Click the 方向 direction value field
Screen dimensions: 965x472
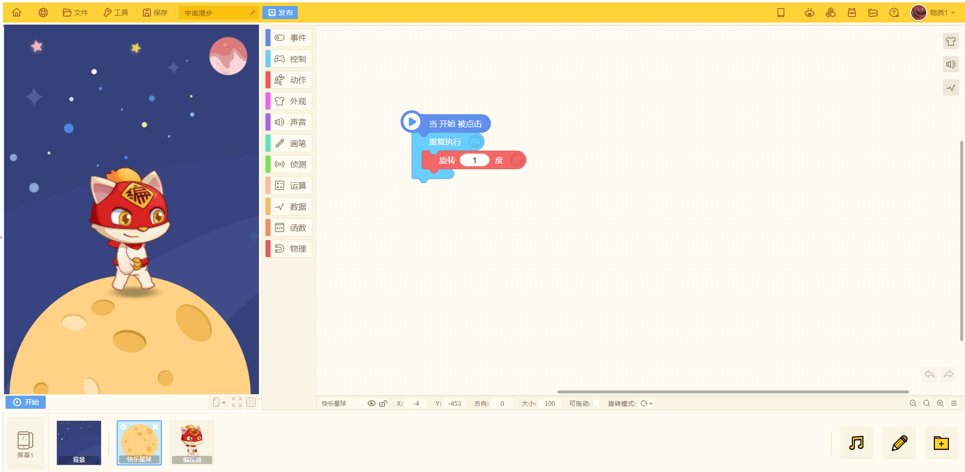(502, 403)
